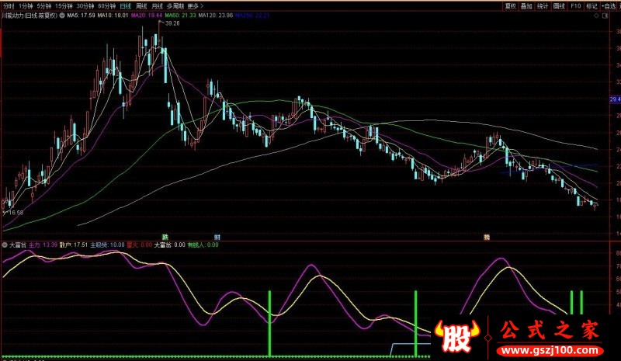The height and width of the screenshot is (361, 621).
Task: Click the 39.26 high price label
Action: 172,23
